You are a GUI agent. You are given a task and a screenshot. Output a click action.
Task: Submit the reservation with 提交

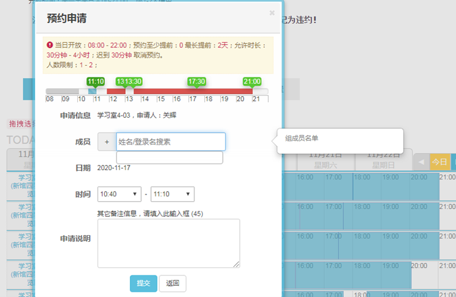[x=144, y=283]
